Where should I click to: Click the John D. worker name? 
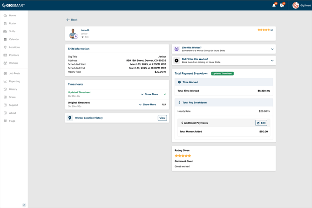tap(85, 30)
